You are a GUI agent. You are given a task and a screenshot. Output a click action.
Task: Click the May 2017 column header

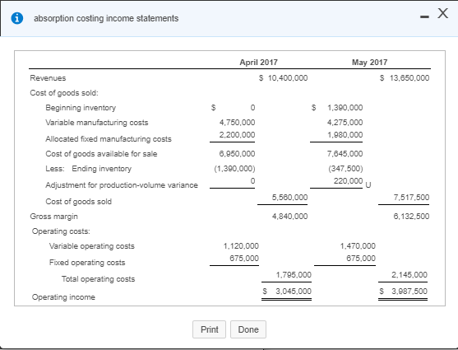point(369,63)
